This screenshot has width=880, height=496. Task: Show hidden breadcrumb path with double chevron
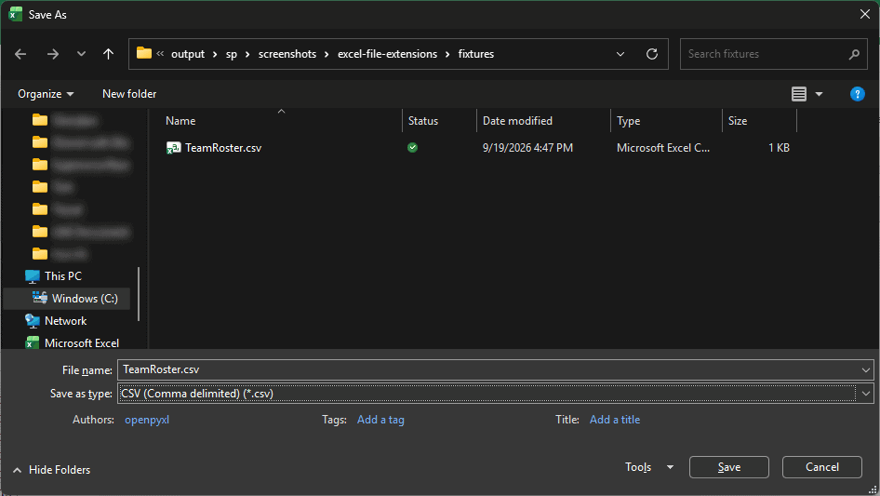point(160,53)
